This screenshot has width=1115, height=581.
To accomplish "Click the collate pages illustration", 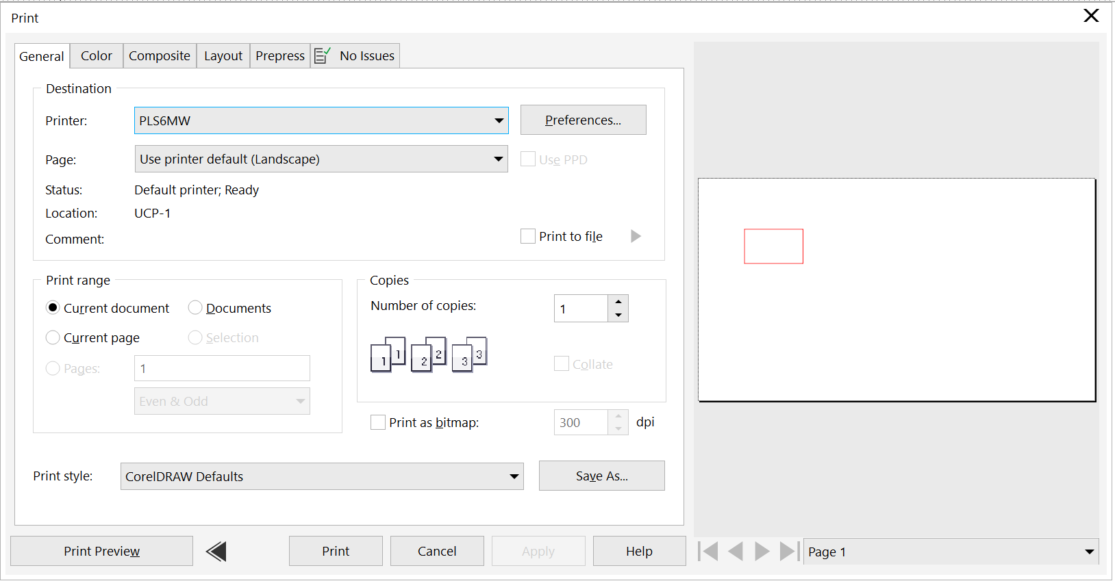I will (429, 354).
